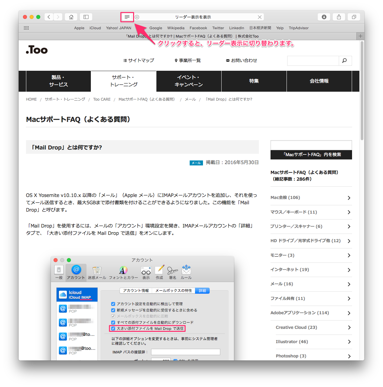This screenshot has width=383, height=387.
Task: Select the 一般 preferences icon
Action: pyautogui.click(x=59, y=272)
